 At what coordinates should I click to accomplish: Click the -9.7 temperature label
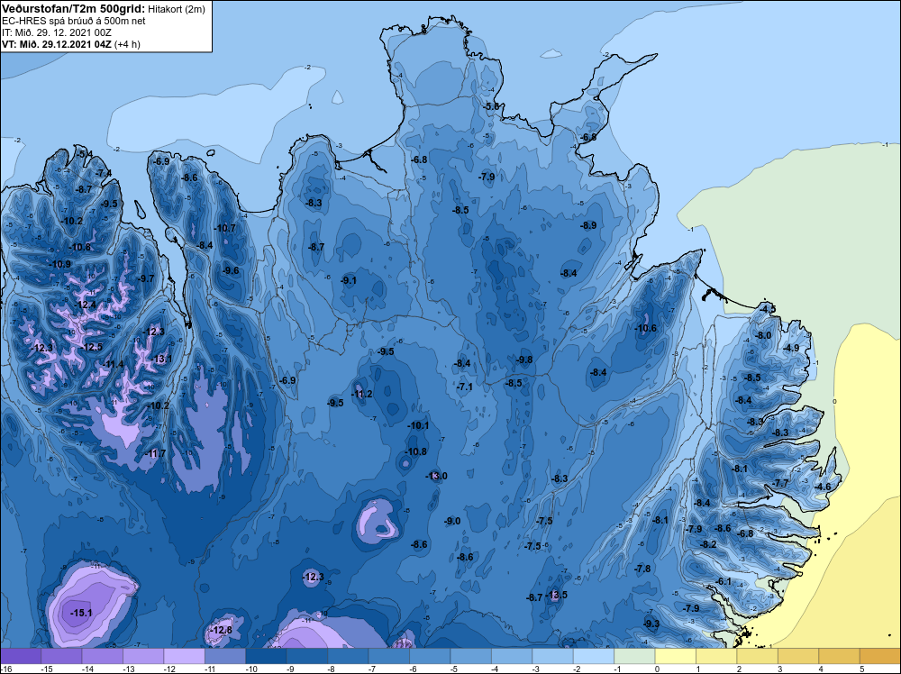146,278
